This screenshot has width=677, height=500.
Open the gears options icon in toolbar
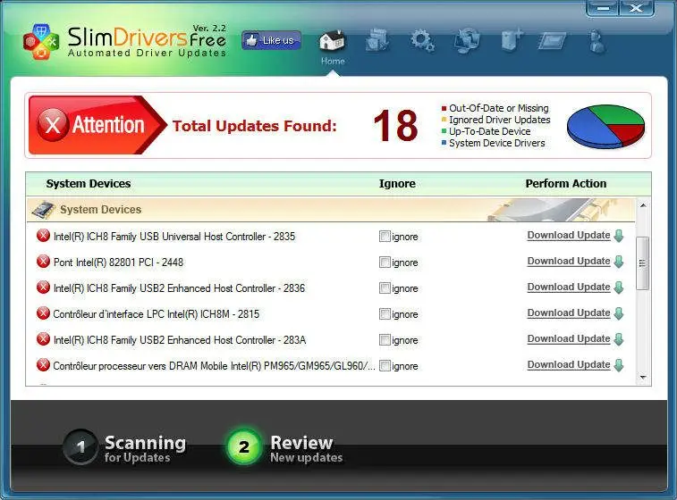pyautogui.click(x=422, y=41)
